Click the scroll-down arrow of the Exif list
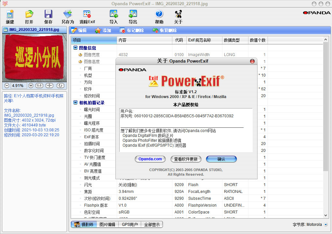The height and width of the screenshot is (234, 332). pos(325,215)
